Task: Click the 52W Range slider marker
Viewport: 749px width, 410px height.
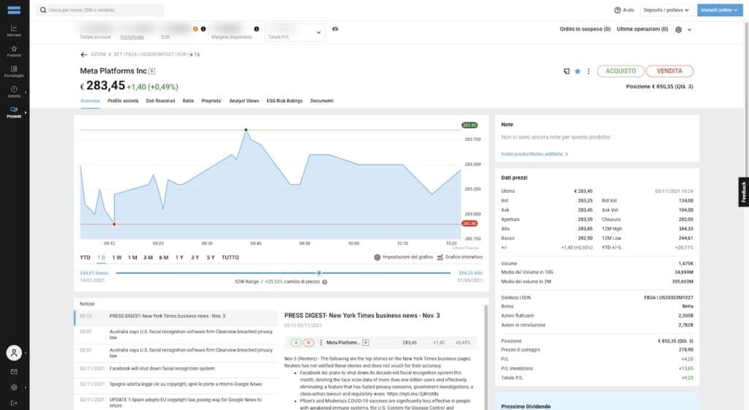Action: click(319, 273)
